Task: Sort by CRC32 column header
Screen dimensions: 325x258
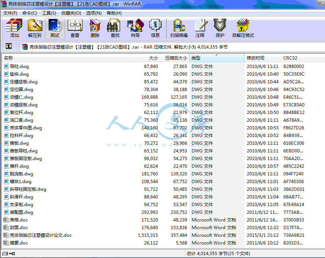Action: coord(294,58)
